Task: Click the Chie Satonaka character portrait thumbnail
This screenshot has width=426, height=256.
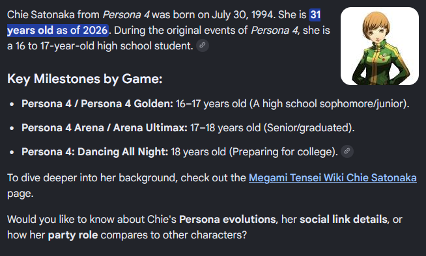Action: 380,46
